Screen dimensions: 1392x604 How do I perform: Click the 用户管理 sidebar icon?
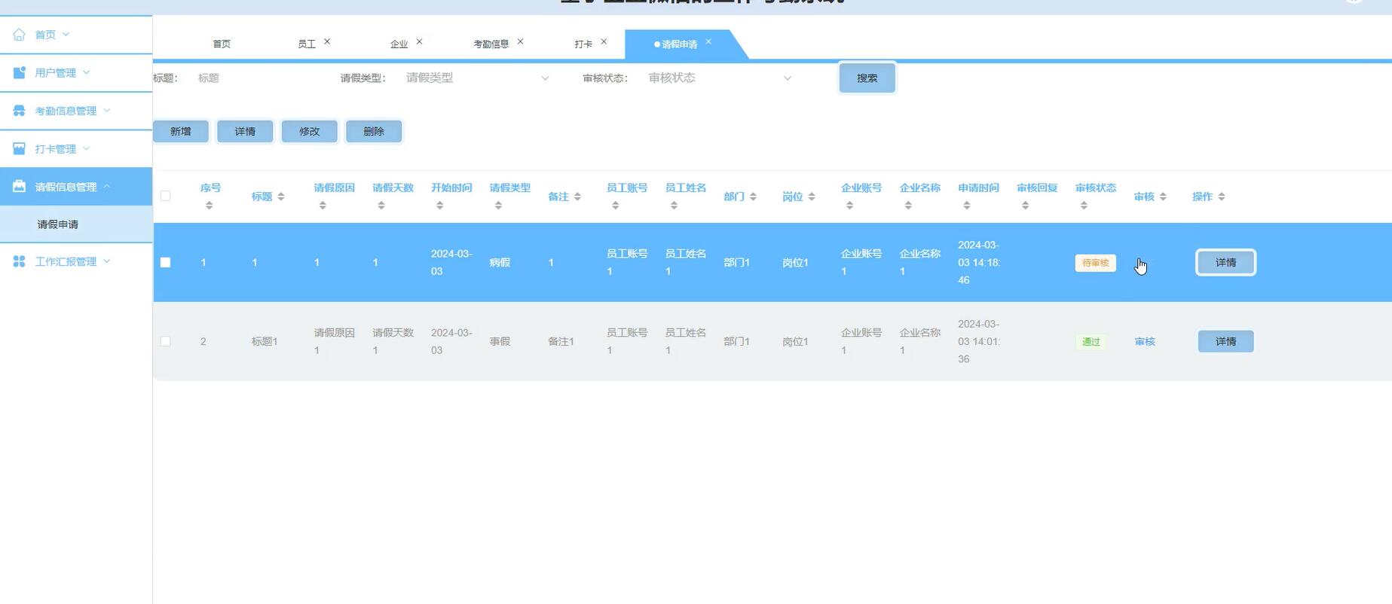[x=19, y=72]
